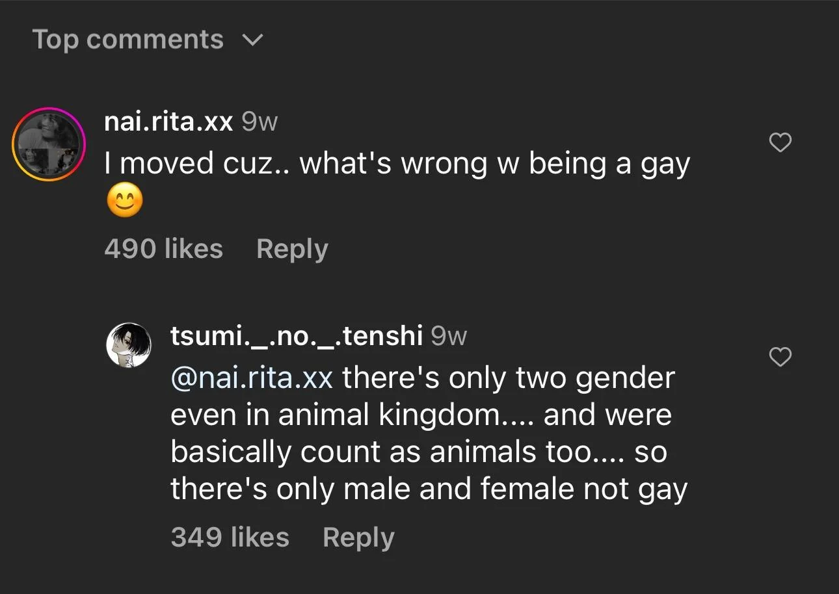The image size is (839, 594).
Task: Like the comment by nai.rita.xx
Action: coord(780,142)
